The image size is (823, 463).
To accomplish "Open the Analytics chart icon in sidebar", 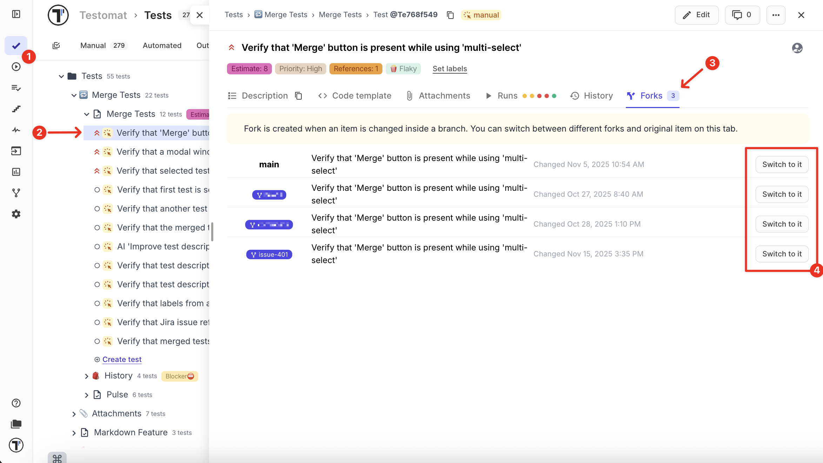I will 16,172.
